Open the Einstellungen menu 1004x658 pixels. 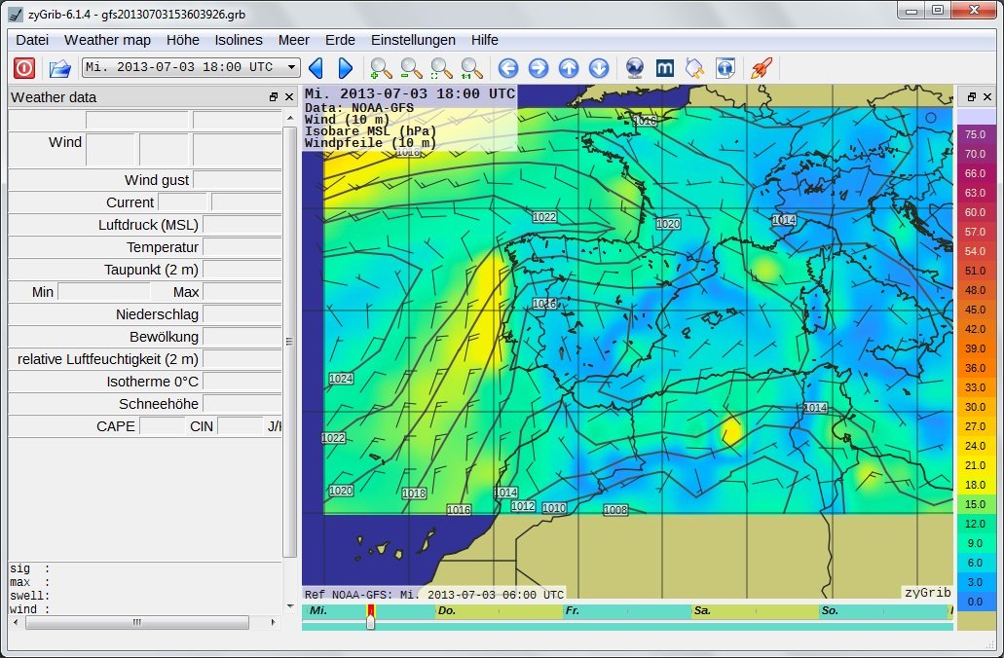tap(413, 40)
